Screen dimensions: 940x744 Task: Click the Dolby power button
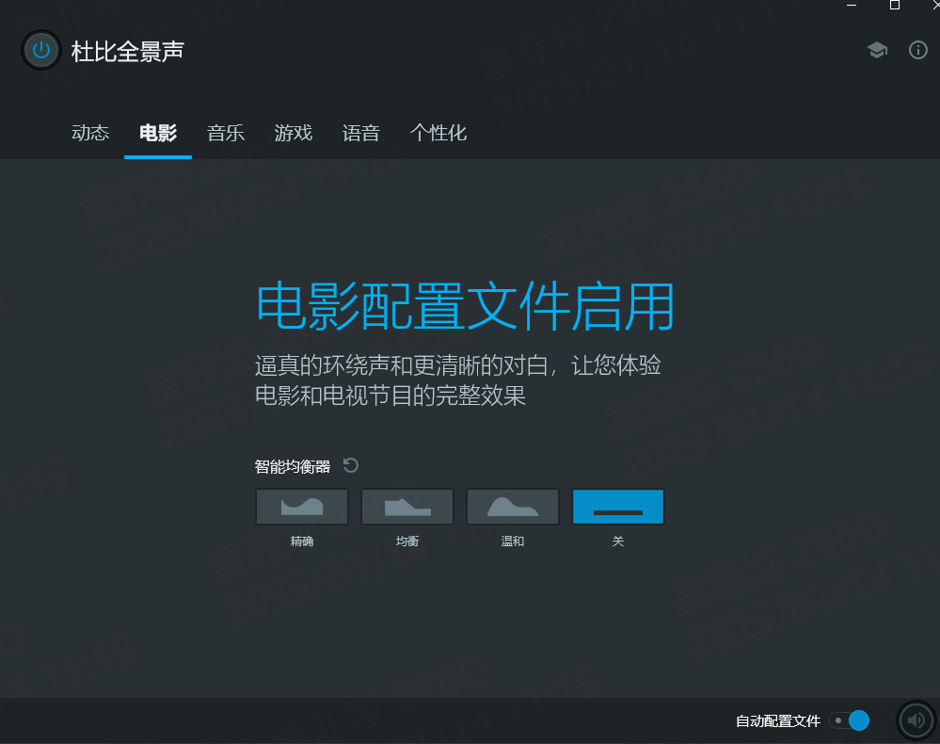click(x=40, y=51)
